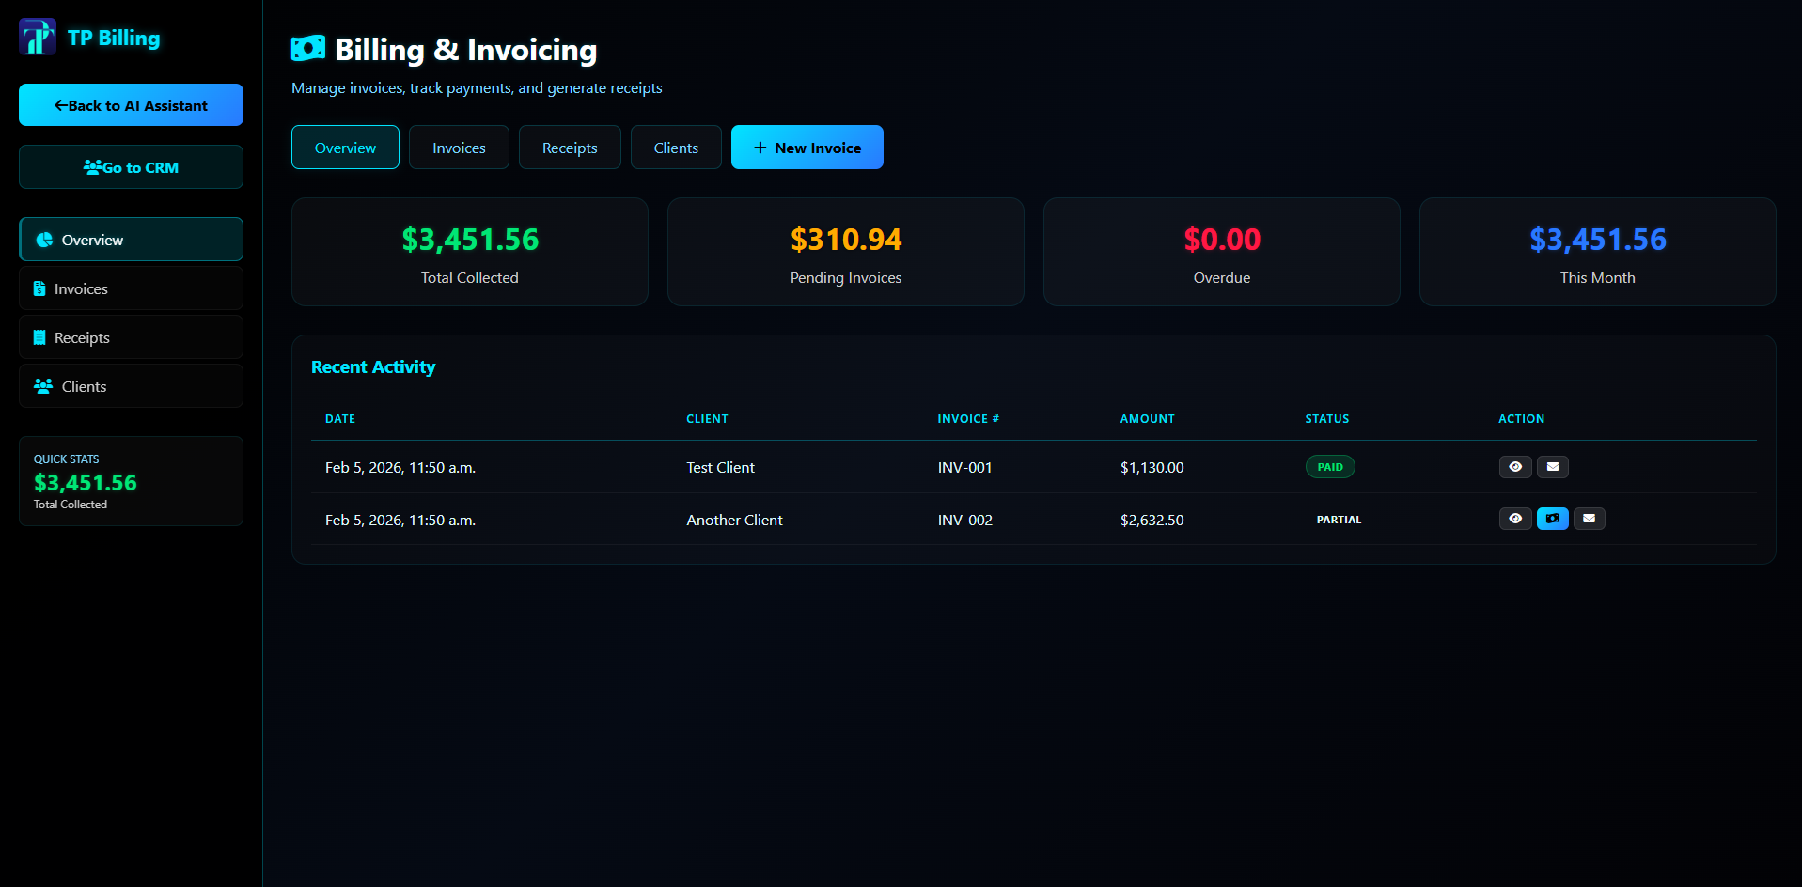
Task: Record payment for INV-002 with cash icon
Action: click(1552, 519)
